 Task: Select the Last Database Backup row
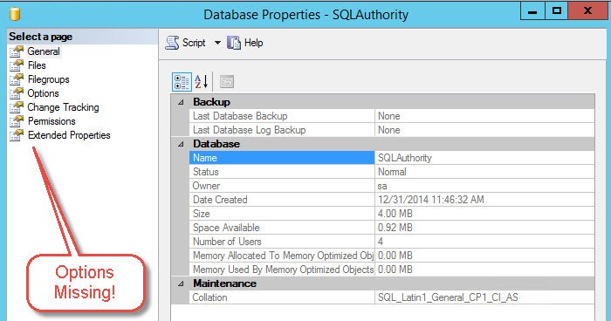(x=392, y=116)
